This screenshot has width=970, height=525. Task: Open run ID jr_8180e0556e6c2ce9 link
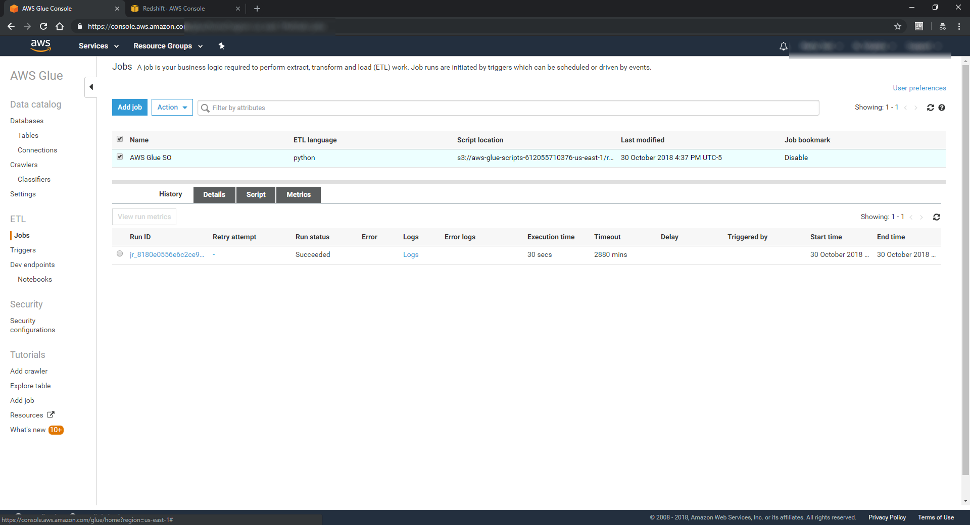coord(167,255)
